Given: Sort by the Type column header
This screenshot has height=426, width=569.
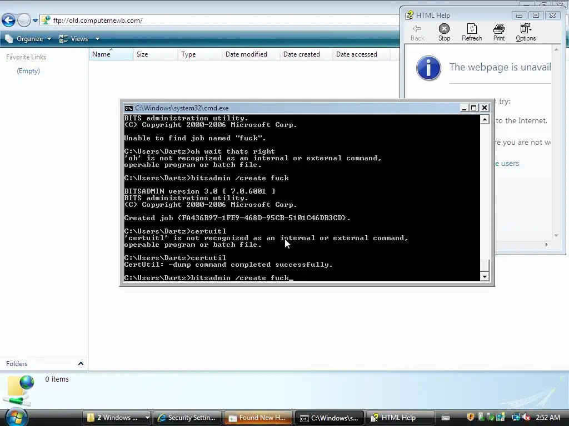Looking at the screenshot, I should pos(199,54).
